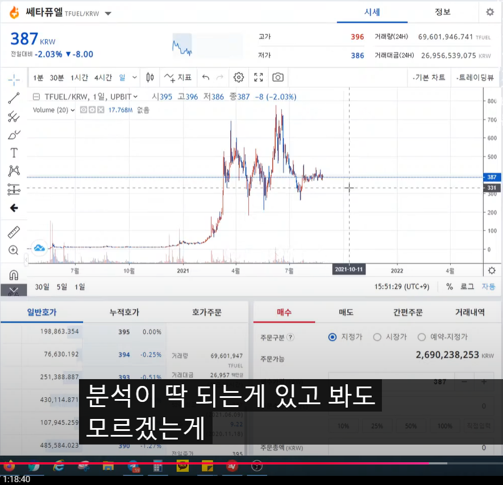Open candlestick chart style selector
Image resolution: width=503 pixels, height=485 pixels.
[150, 77]
